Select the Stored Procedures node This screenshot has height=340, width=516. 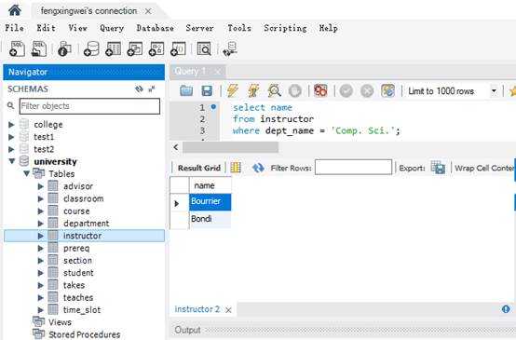(x=84, y=334)
